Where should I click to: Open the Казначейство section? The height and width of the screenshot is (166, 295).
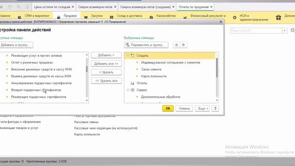click(166, 16)
